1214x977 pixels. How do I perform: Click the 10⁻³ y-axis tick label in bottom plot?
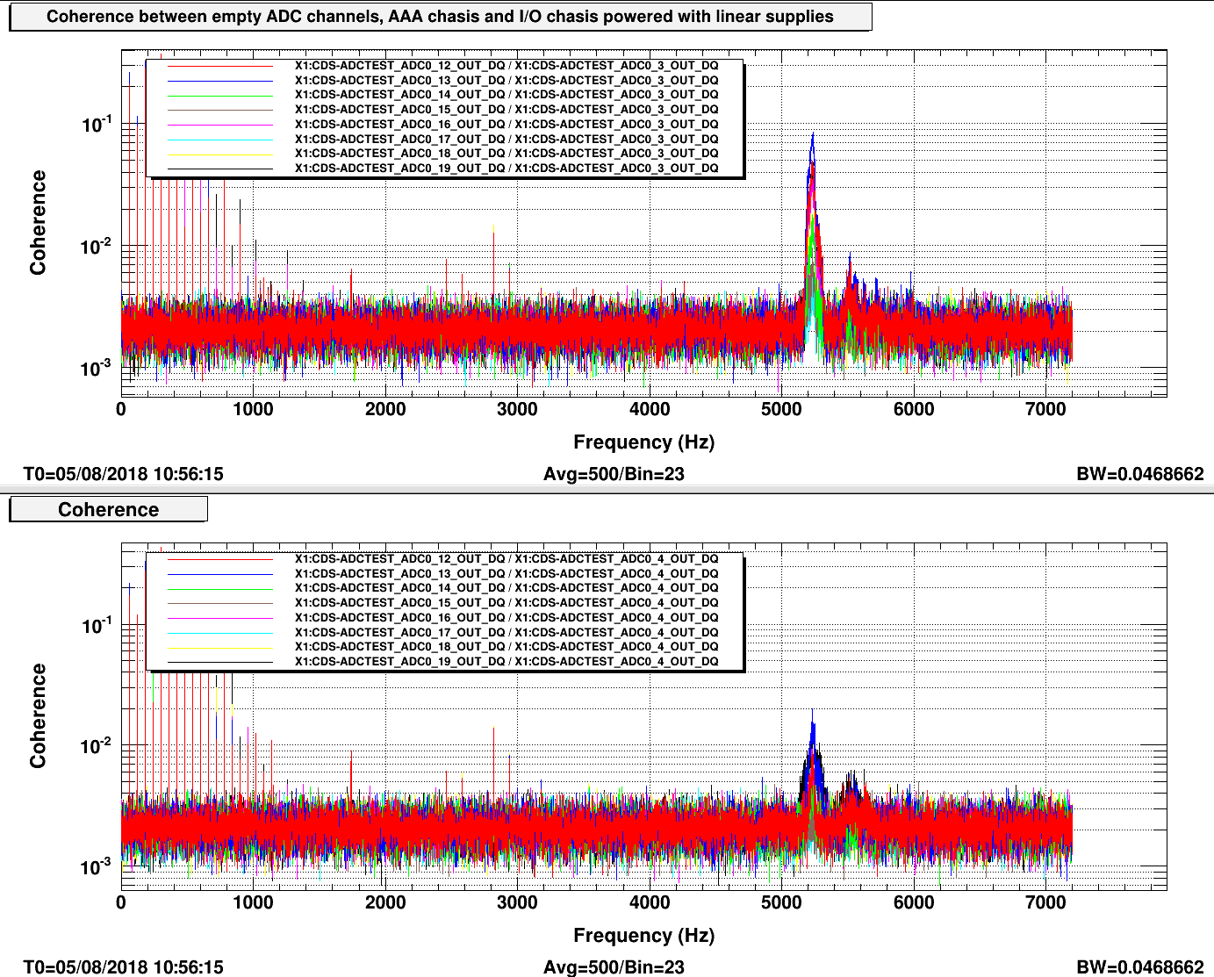pyautogui.click(x=97, y=867)
